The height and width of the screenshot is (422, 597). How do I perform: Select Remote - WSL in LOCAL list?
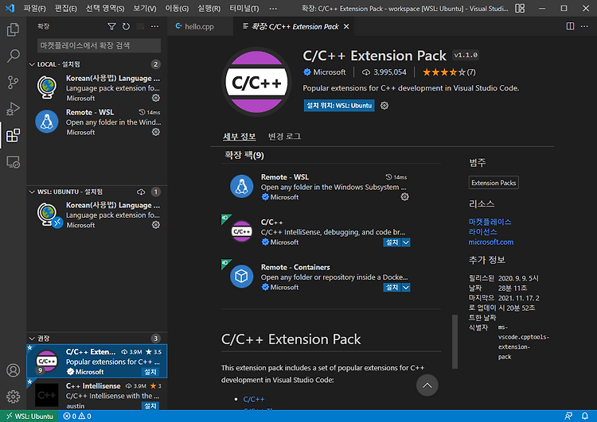coord(97,122)
